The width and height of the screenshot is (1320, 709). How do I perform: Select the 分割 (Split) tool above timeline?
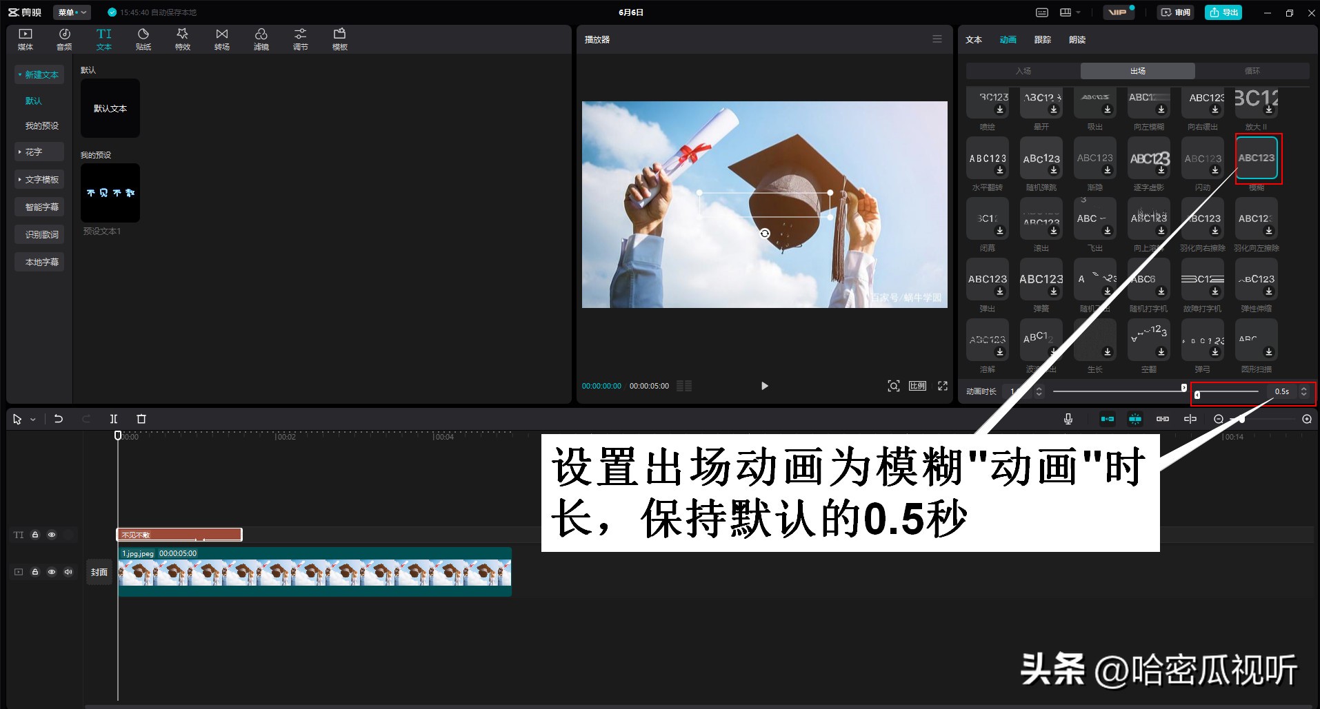click(x=114, y=418)
